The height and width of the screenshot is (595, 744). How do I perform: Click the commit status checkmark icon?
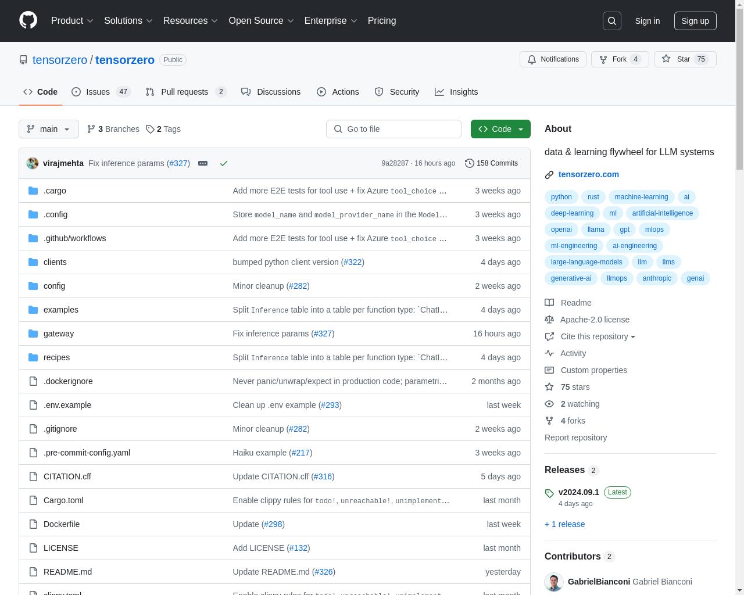click(224, 163)
